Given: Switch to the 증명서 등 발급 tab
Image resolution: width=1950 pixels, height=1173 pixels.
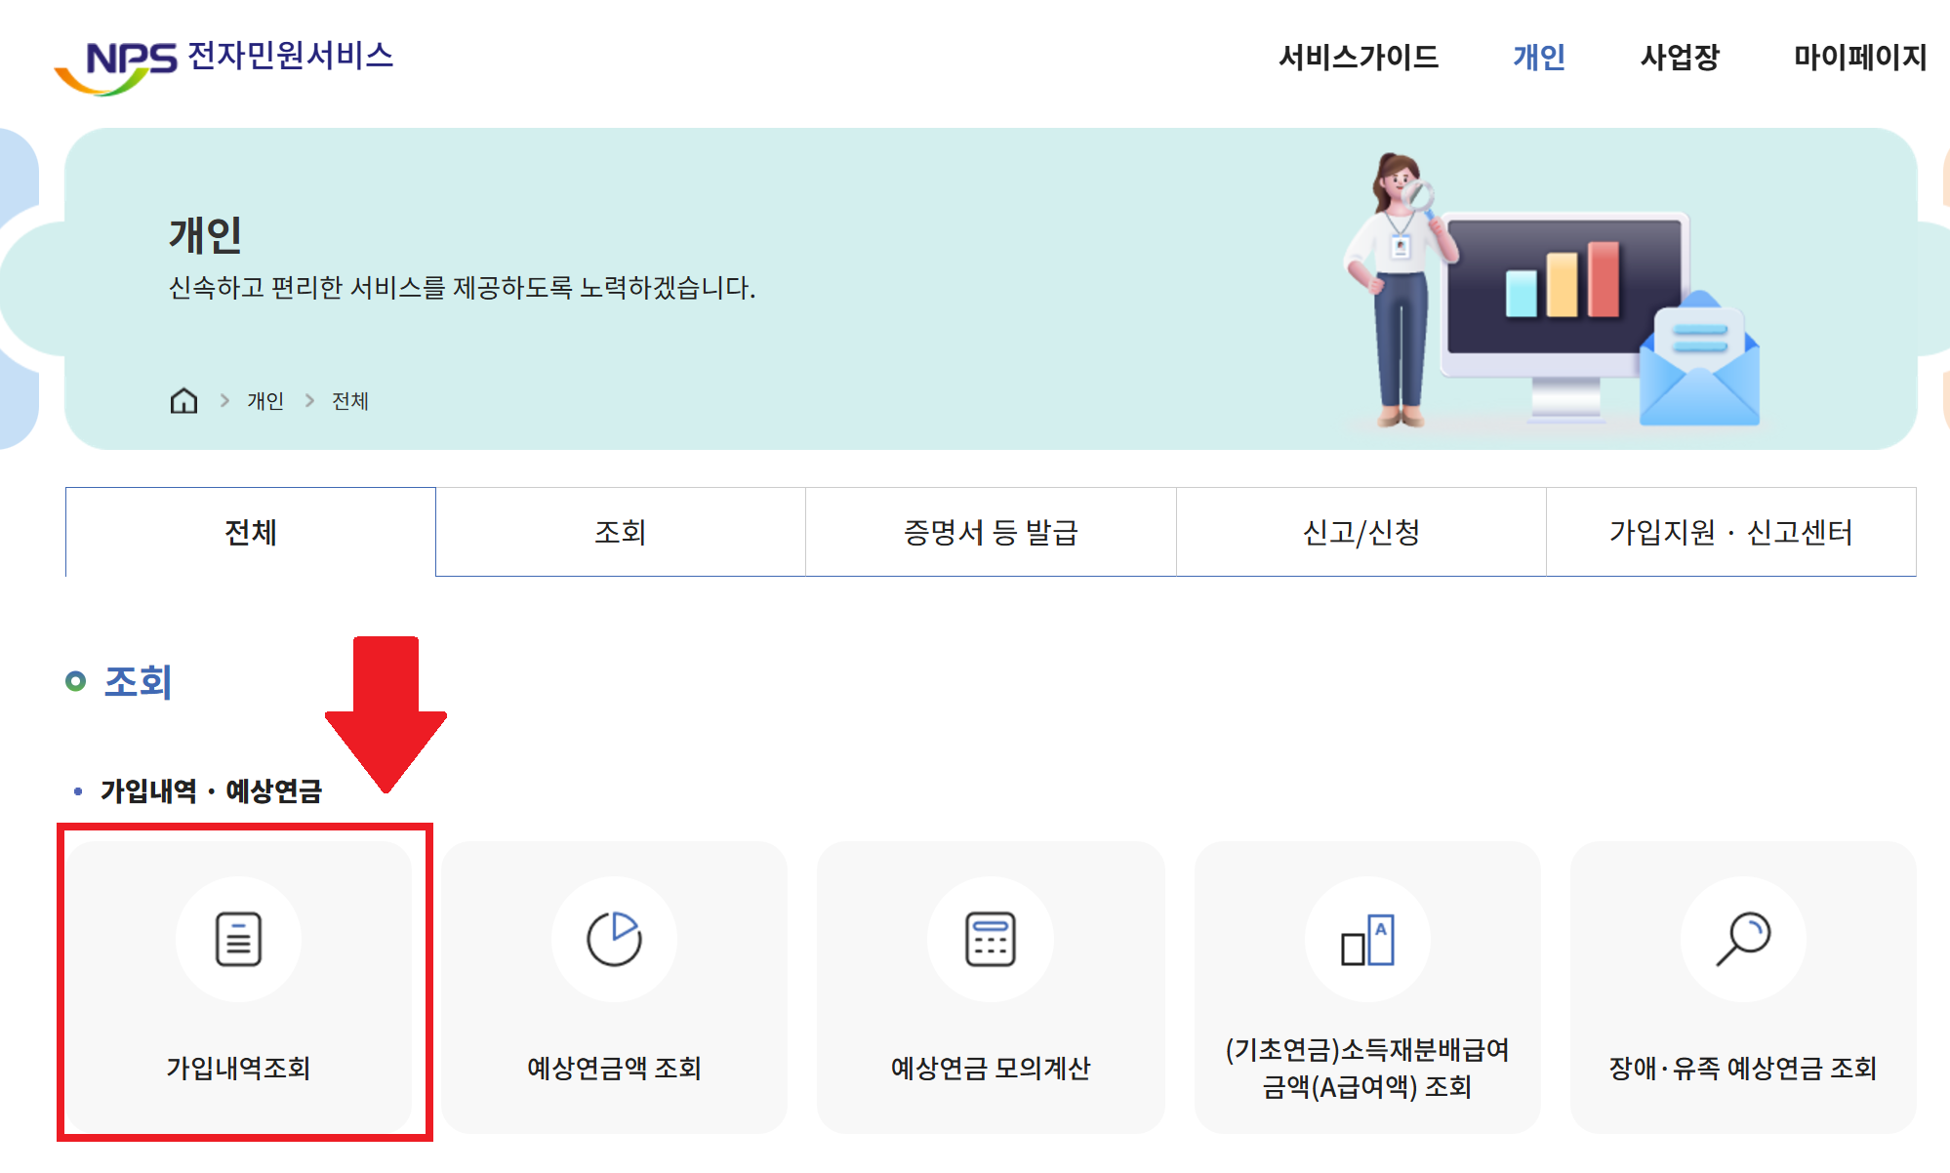Looking at the screenshot, I should (991, 532).
